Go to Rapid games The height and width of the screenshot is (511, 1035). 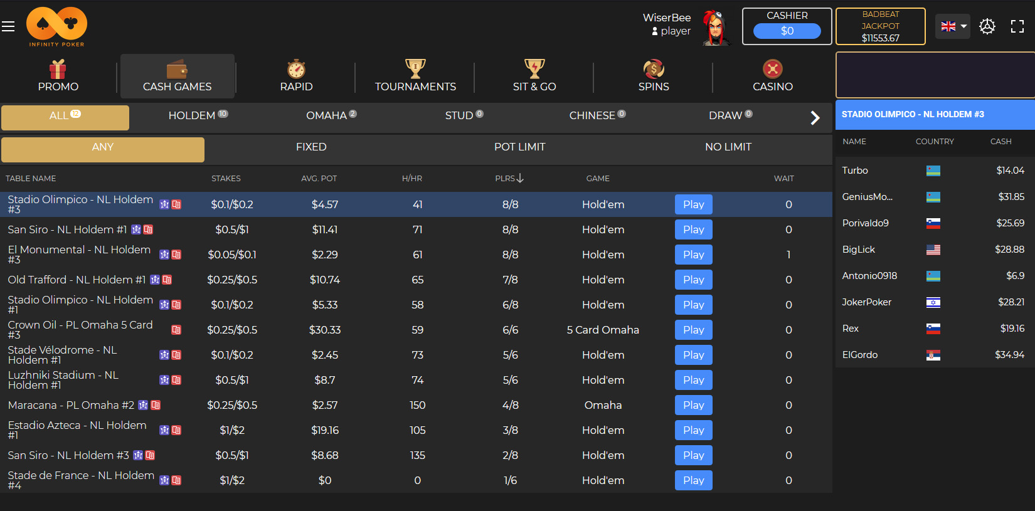[x=296, y=76]
